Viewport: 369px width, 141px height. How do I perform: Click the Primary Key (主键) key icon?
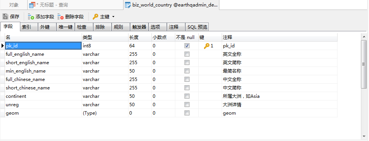[95, 17]
